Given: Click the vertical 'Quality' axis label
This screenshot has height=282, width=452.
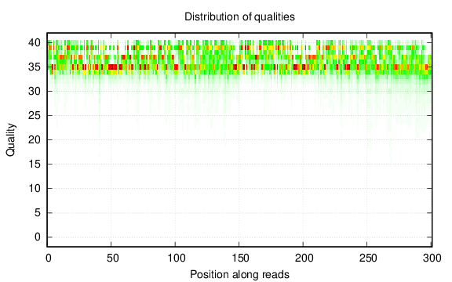Looking at the screenshot, I should [x=10, y=140].
